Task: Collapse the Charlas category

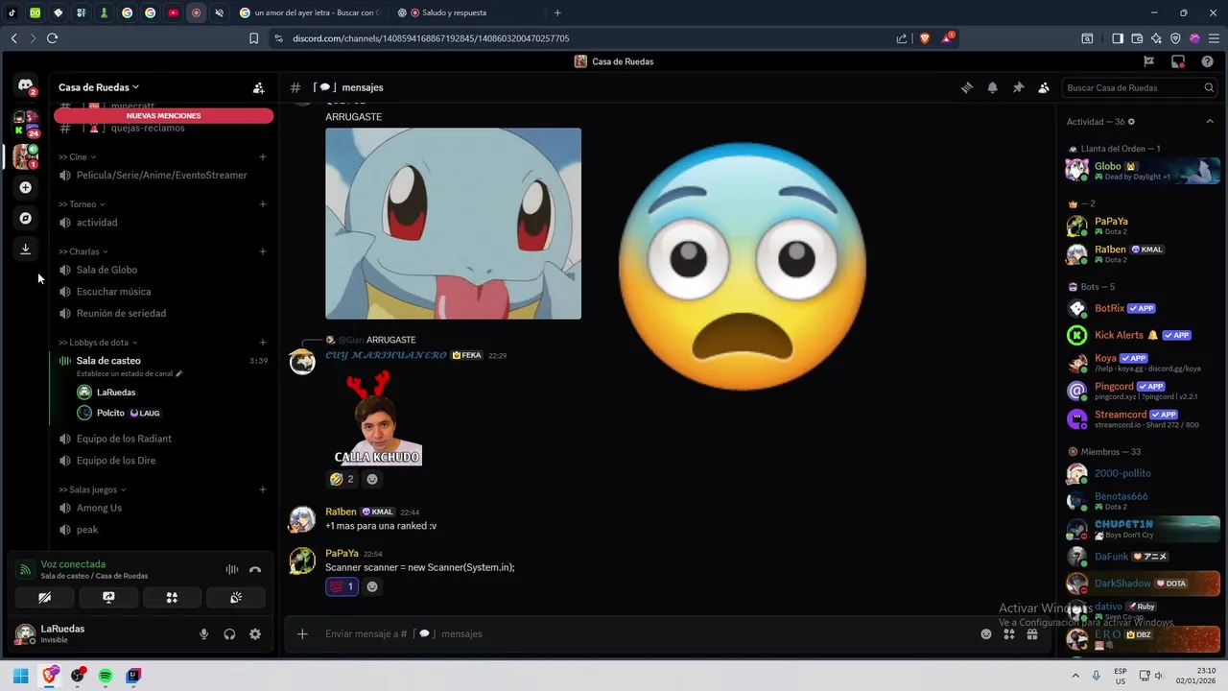Action: pos(83,251)
